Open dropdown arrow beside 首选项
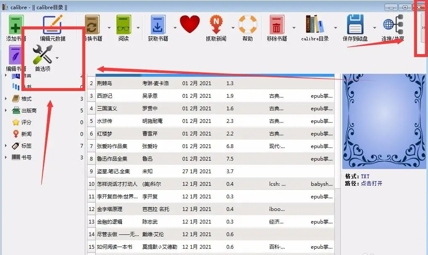 click(x=57, y=58)
